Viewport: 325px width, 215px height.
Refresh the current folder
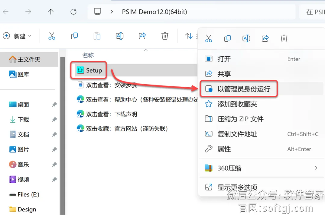coord(73,12)
